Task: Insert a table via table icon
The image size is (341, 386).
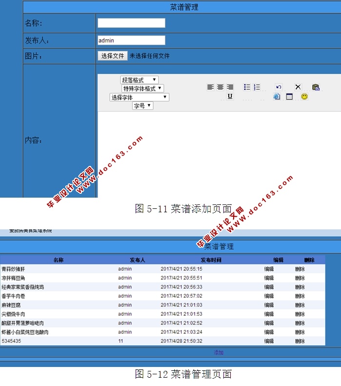Action: [x=290, y=97]
